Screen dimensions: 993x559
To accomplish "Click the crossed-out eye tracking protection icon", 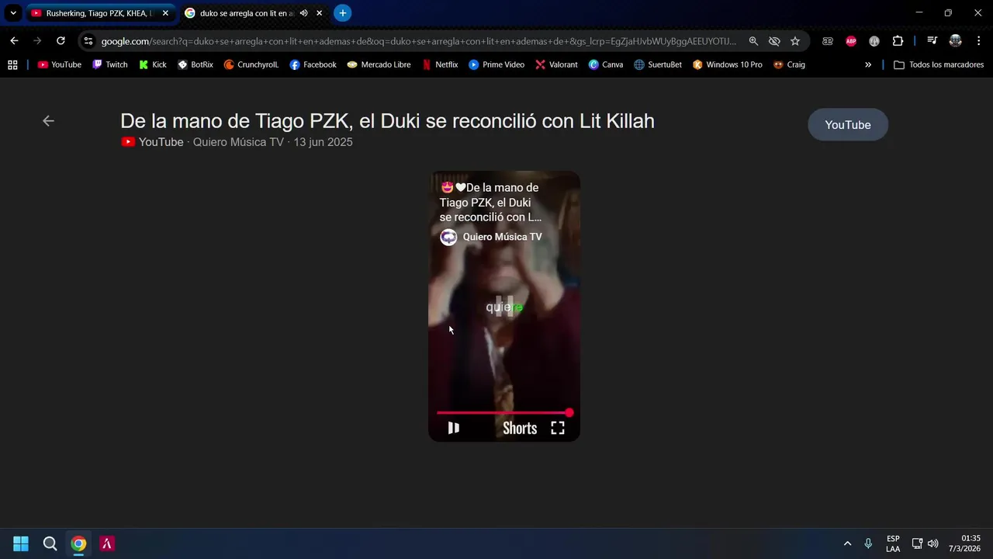I will [x=774, y=41].
